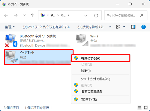Open help with the blue question mark
Image resolution: width=150 pixels, height=111 pixels.
[143, 27]
